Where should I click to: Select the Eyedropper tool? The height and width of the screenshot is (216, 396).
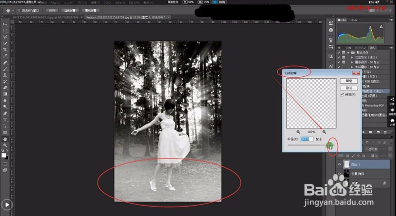click(x=5, y=56)
